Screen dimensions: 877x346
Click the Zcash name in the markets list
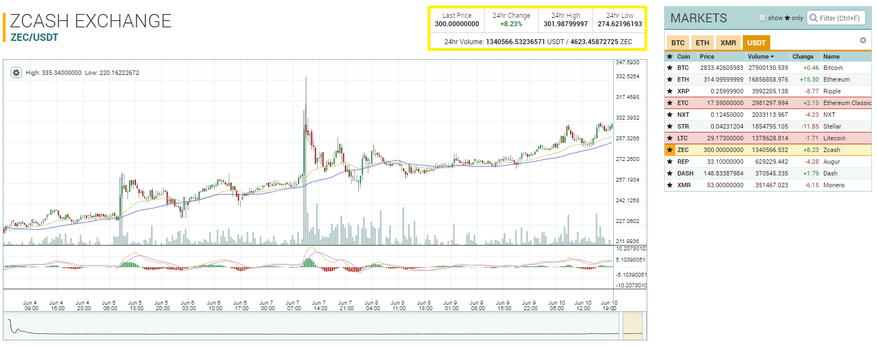[x=831, y=150]
